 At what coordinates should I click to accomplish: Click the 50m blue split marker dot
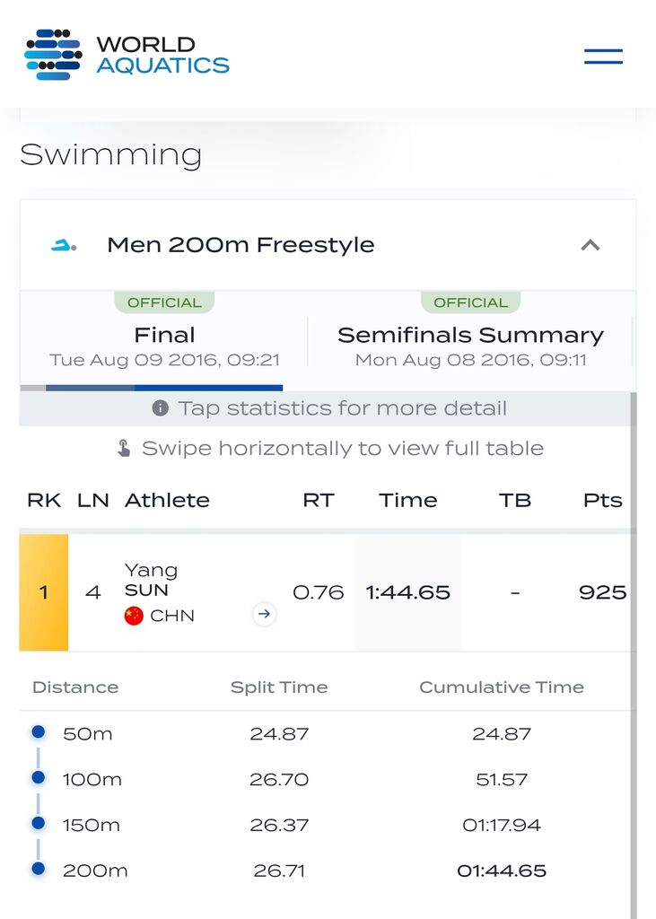pos(38,731)
